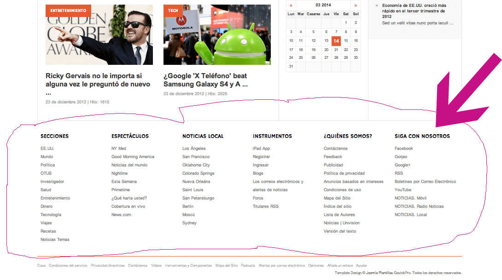502x280 pixels.
Task: Open Nueva Orleáns local news
Action: tap(196, 182)
